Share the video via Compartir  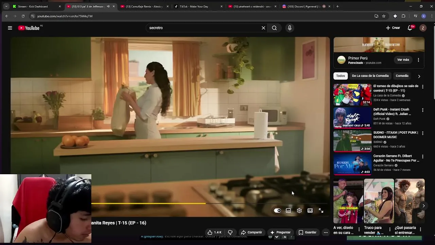pos(251,232)
